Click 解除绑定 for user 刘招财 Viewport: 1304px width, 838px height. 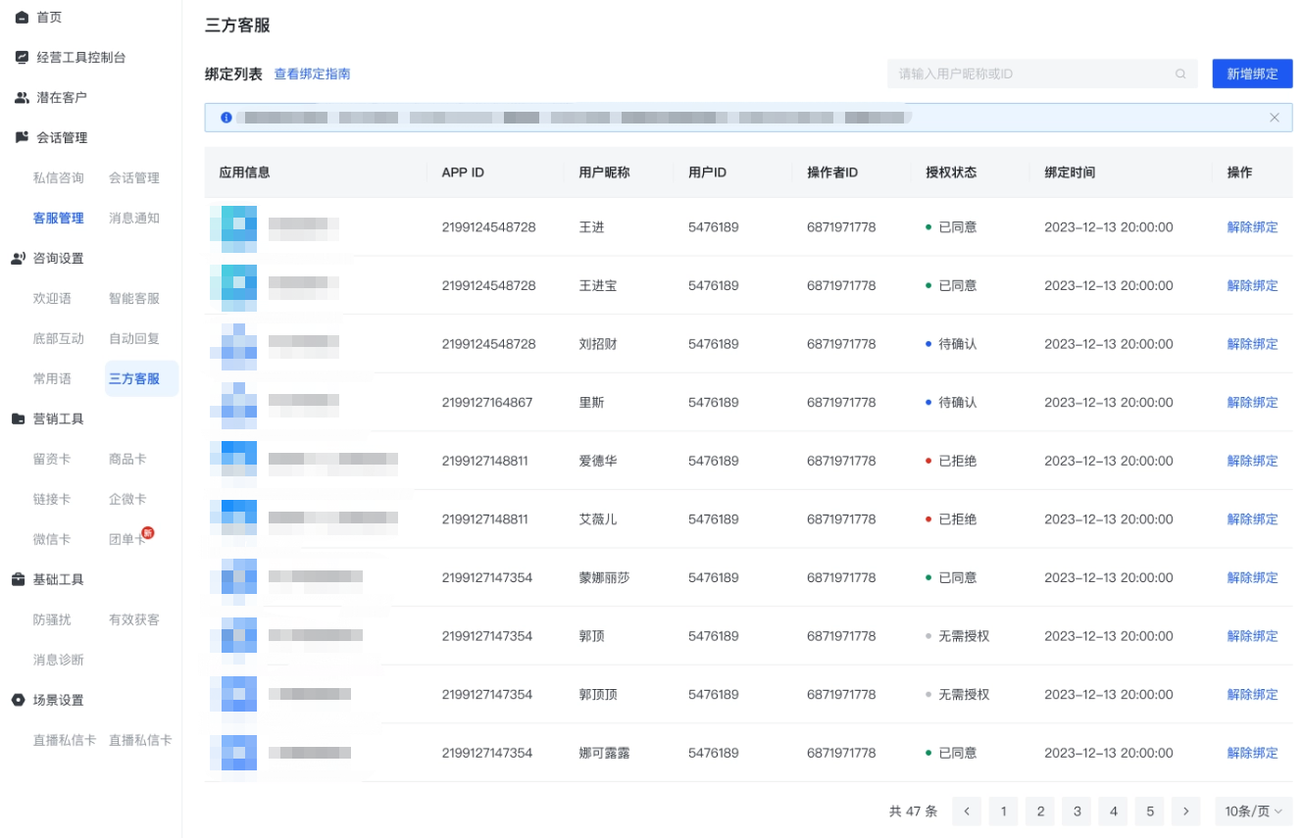click(1252, 343)
